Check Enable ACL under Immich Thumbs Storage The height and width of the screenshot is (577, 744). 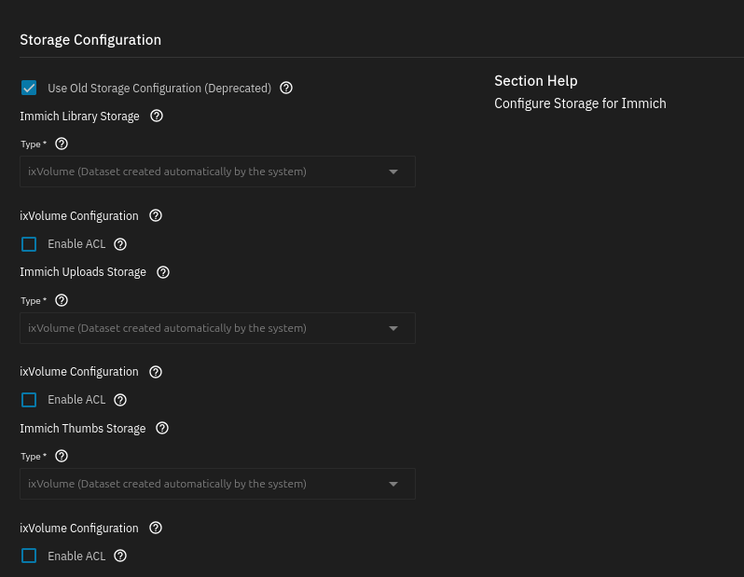tap(29, 556)
